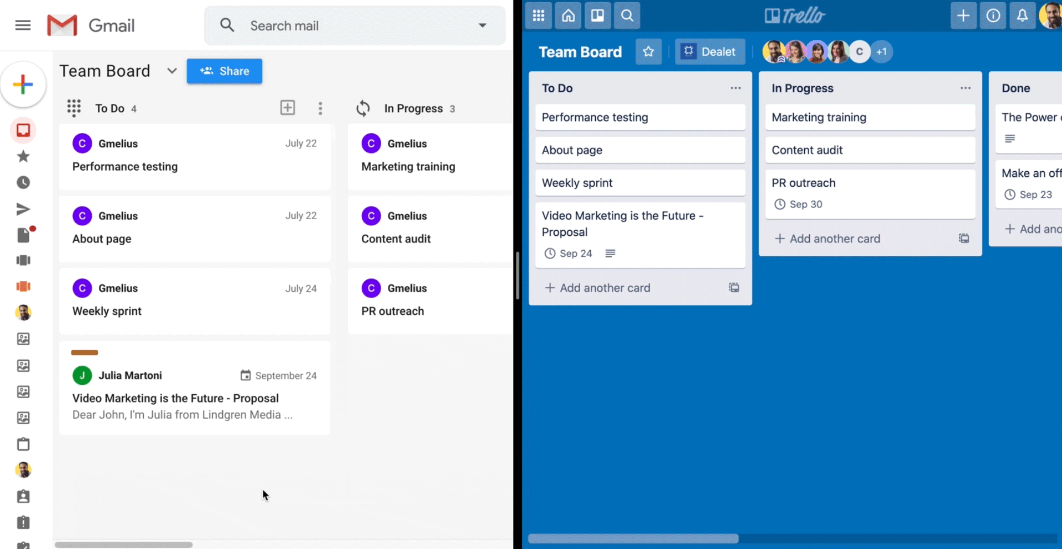
Task: Open Gmail To Do column options menu
Action: coord(320,108)
